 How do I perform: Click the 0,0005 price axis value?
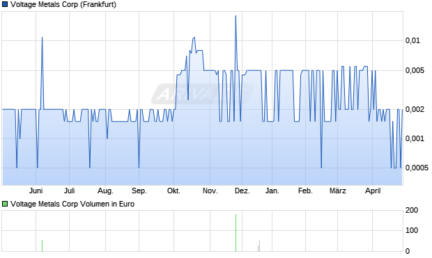coord(417,168)
